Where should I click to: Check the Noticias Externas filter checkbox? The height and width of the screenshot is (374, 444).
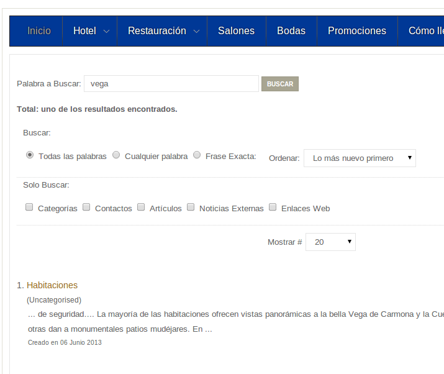coord(191,207)
